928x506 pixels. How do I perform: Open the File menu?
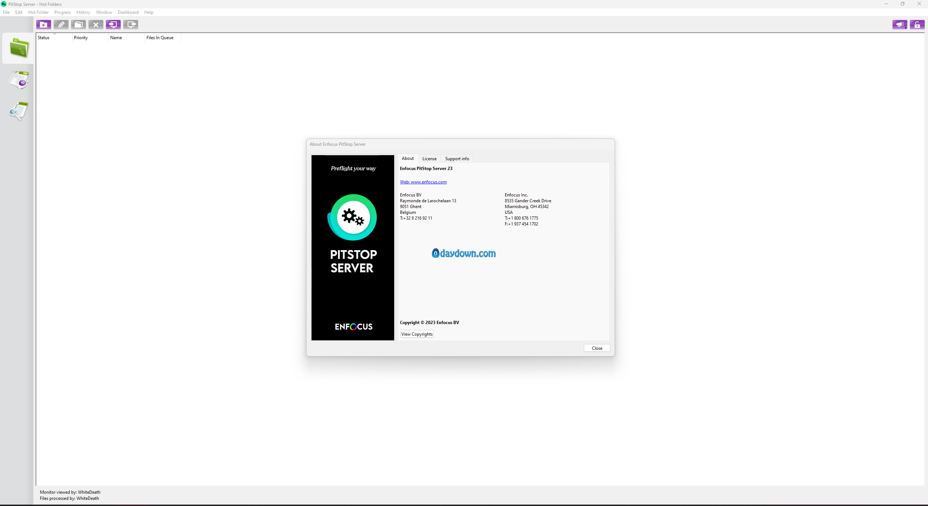(6, 12)
